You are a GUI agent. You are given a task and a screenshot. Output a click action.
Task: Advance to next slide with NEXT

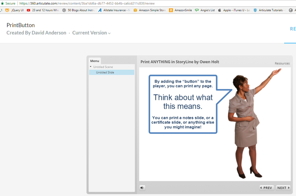click(283, 188)
